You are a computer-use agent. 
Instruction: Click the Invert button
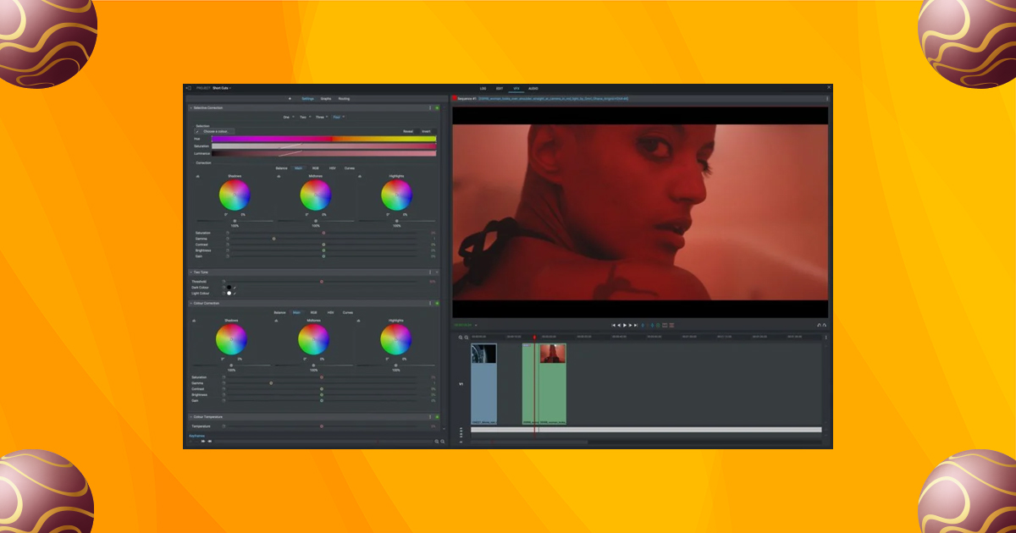tap(426, 131)
